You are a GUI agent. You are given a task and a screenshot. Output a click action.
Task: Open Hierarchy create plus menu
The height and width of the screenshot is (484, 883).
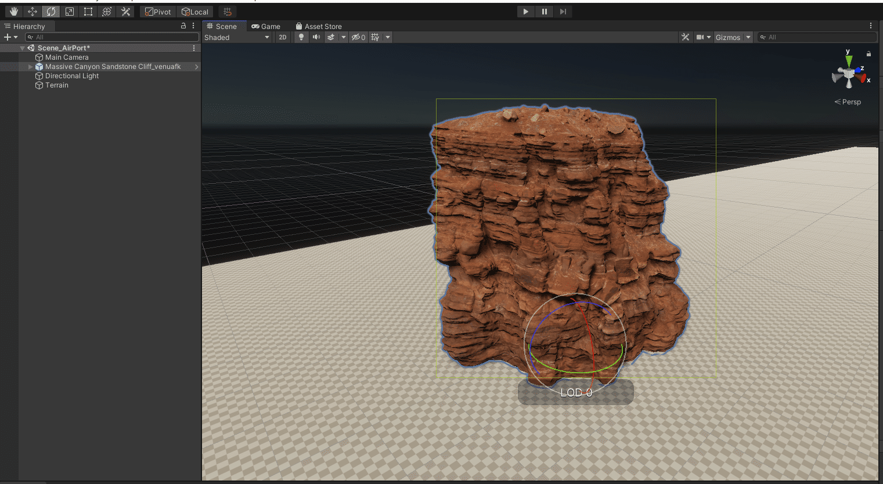click(10, 37)
